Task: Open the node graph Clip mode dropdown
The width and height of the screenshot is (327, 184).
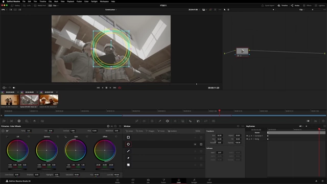Action: click(302, 10)
